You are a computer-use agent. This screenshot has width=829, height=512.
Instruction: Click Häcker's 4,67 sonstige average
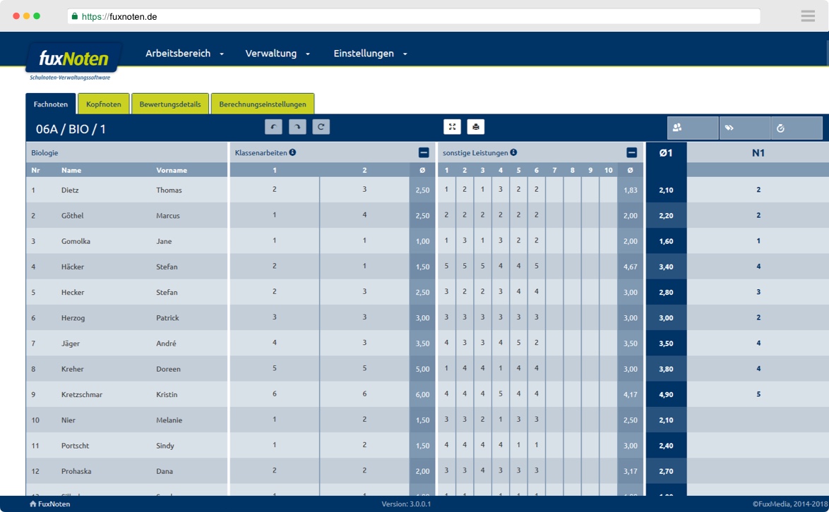coord(630,267)
